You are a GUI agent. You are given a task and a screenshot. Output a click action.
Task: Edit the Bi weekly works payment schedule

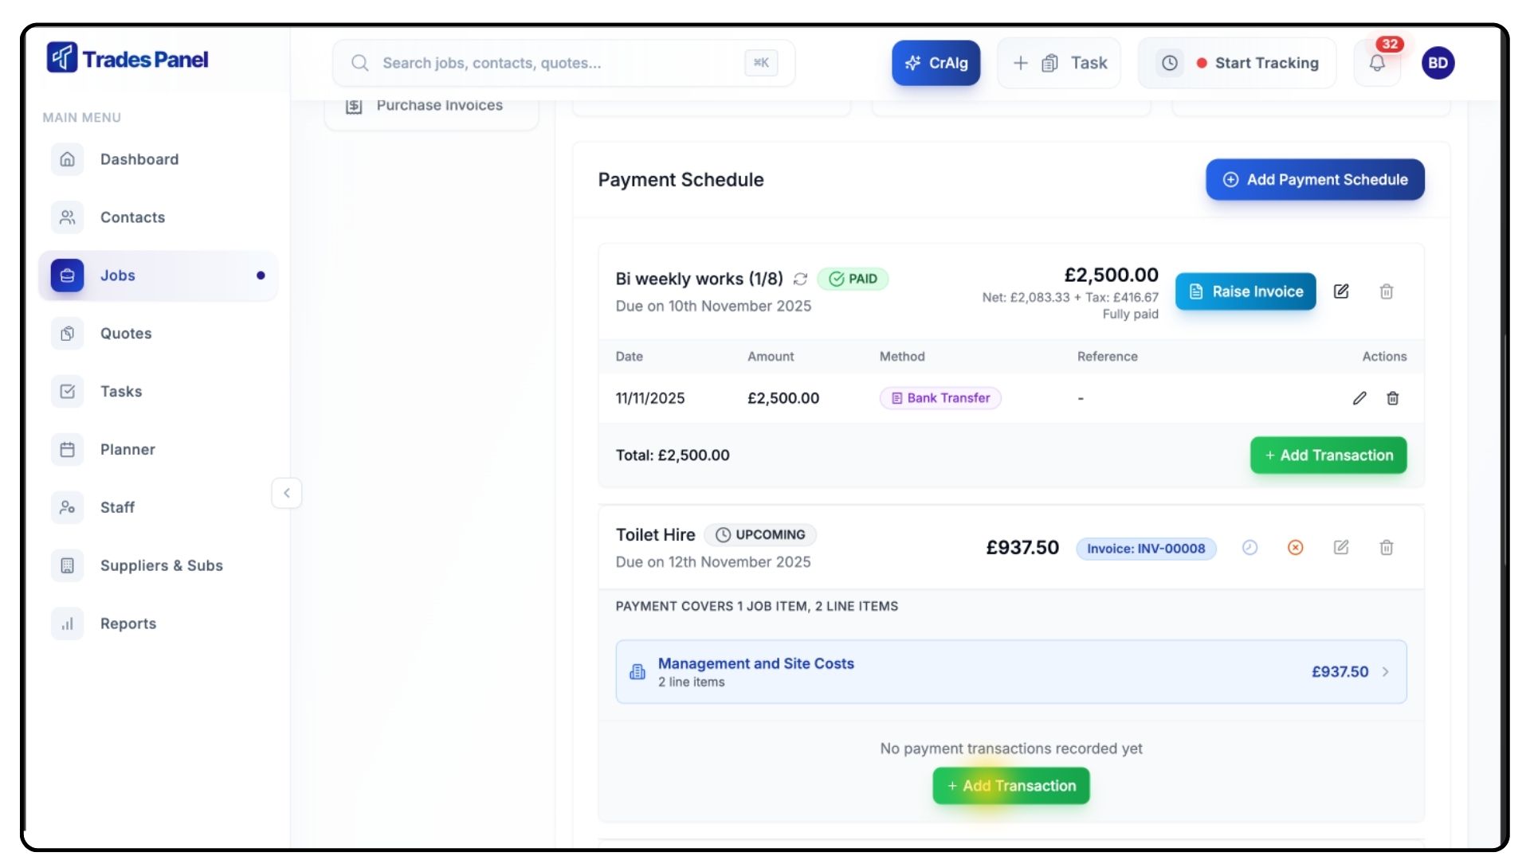1341,291
